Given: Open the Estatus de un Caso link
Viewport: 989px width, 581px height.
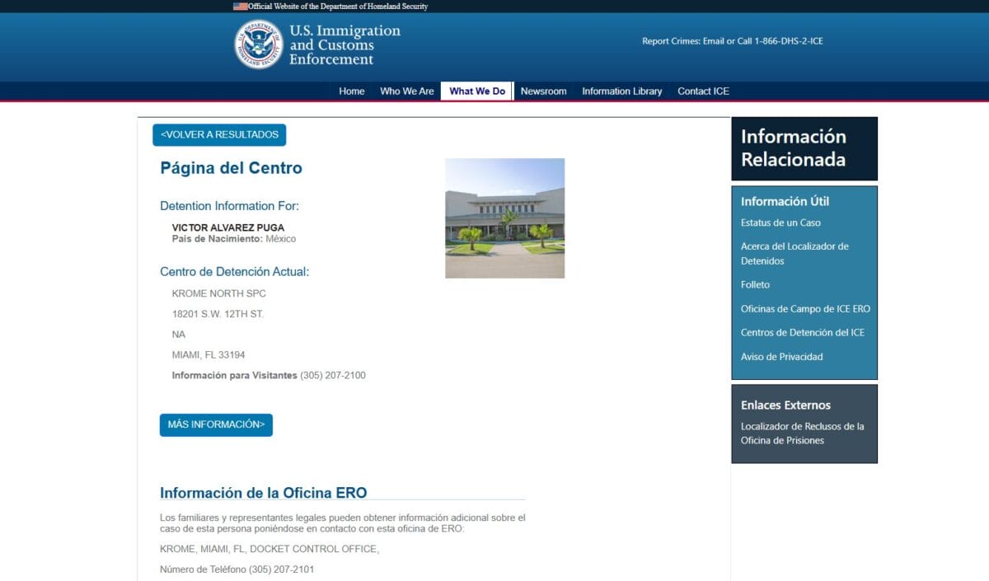Looking at the screenshot, I should click(780, 223).
